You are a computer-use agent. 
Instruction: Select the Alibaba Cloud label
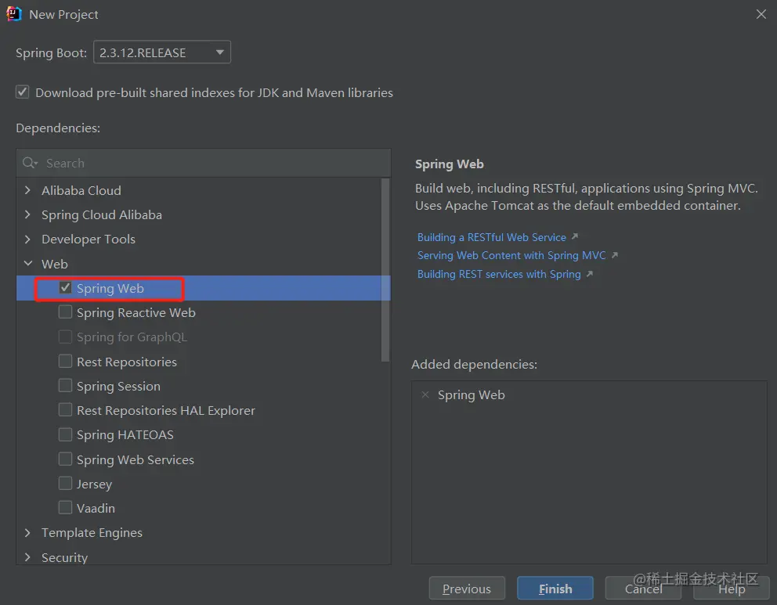coord(81,190)
